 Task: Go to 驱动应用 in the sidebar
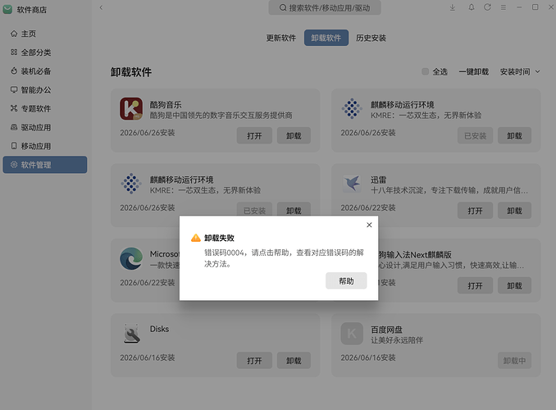tap(45, 127)
